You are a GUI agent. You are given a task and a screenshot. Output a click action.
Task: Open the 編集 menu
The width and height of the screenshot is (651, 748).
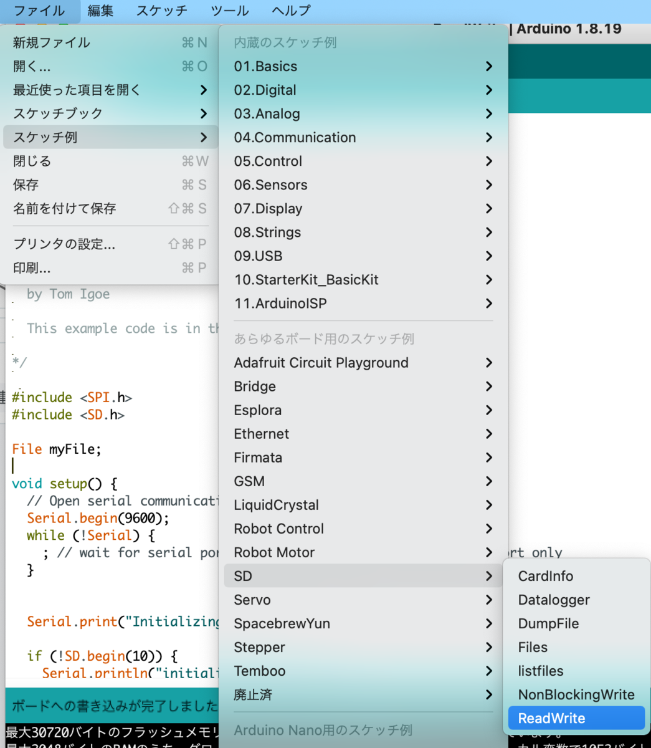pyautogui.click(x=100, y=11)
